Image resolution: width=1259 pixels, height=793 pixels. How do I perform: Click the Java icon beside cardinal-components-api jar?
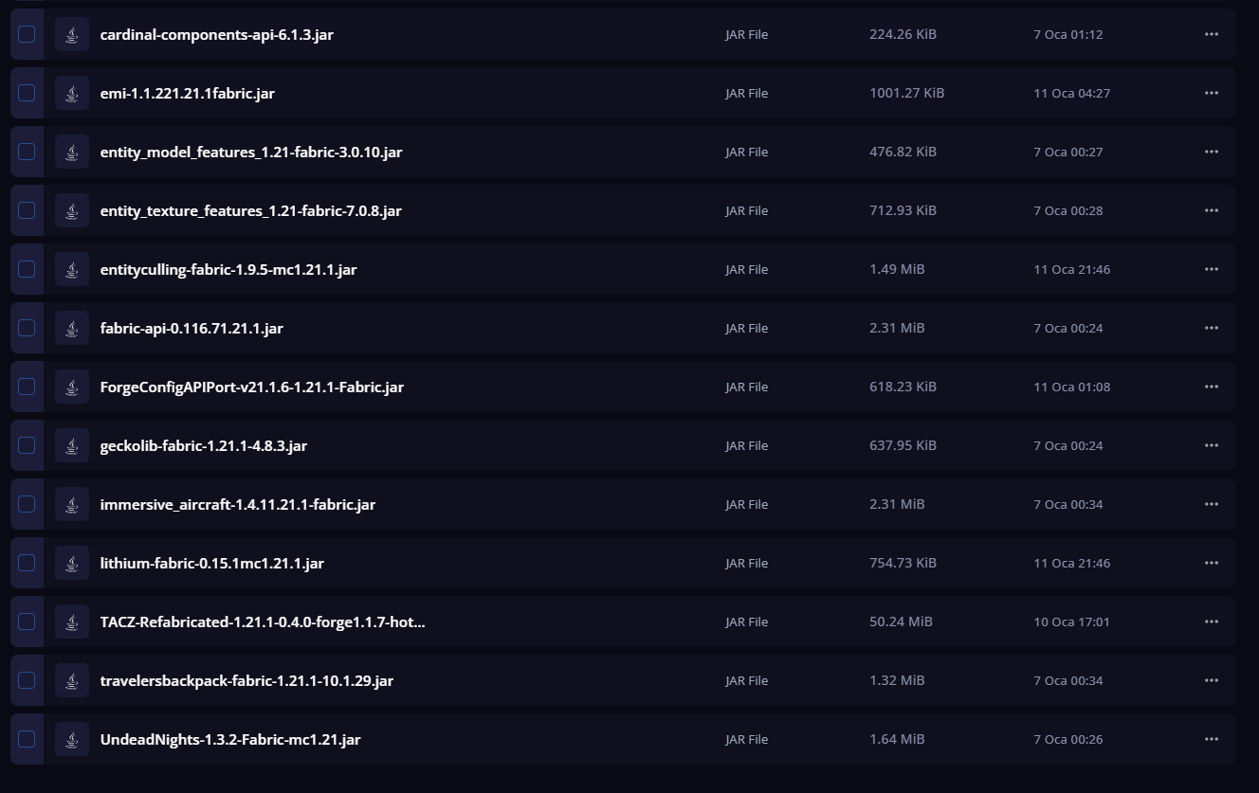[72, 35]
